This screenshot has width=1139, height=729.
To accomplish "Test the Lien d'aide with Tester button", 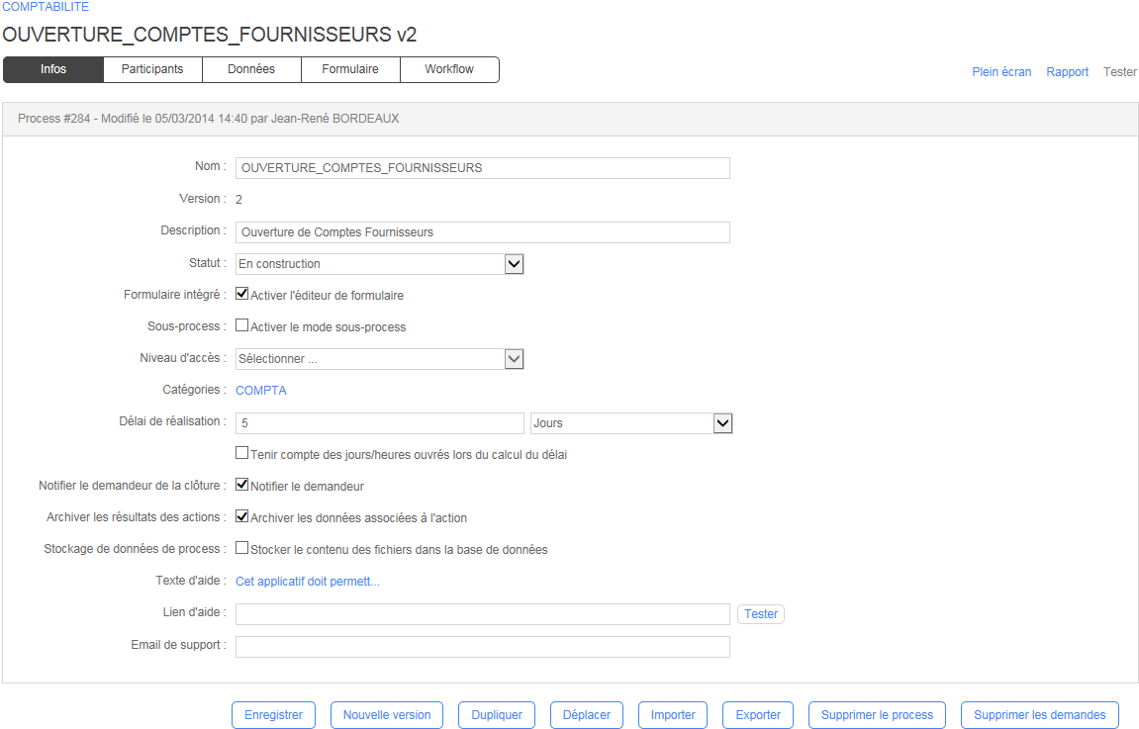I will click(761, 614).
